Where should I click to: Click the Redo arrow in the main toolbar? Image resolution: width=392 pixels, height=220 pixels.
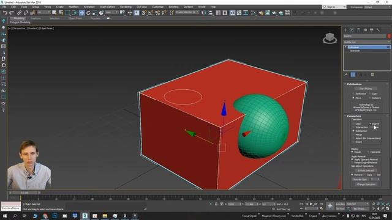12,13
